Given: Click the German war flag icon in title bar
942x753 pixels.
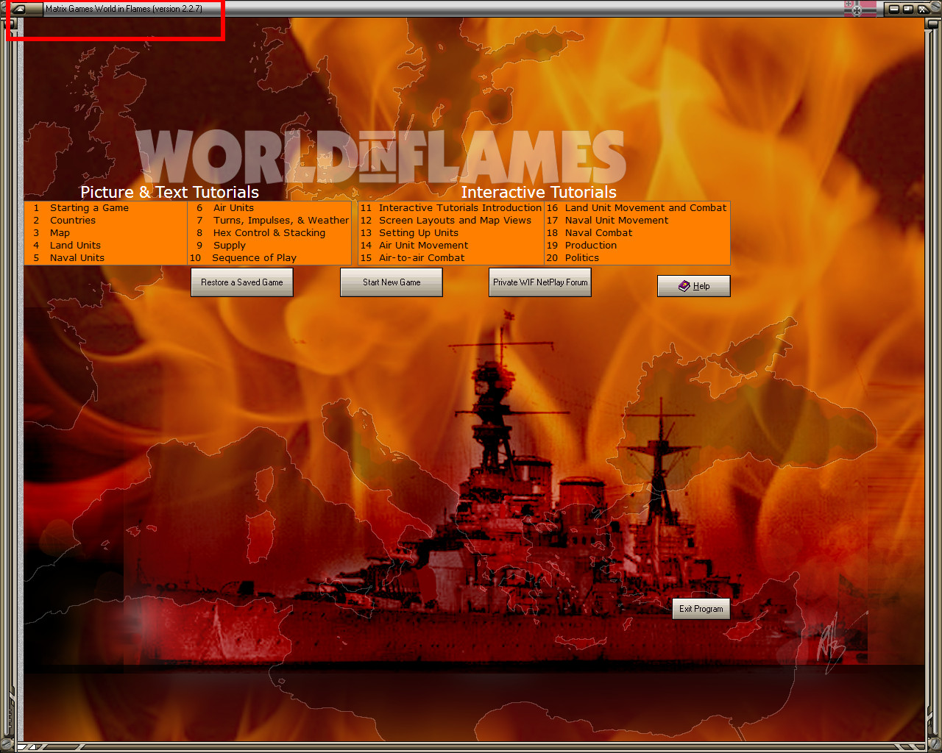Looking at the screenshot, I should [860, 9].
